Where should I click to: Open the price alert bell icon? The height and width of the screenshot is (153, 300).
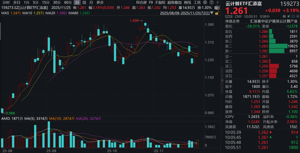click(293, 16)
